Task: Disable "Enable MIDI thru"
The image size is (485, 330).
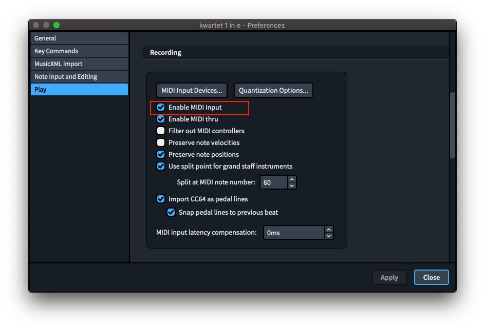Action: [x=161, y=119]
